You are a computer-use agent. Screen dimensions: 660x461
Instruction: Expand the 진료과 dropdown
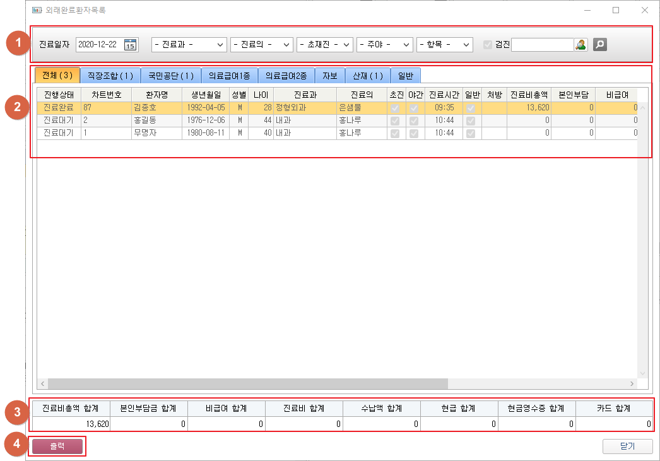click(x=189, y=45)
